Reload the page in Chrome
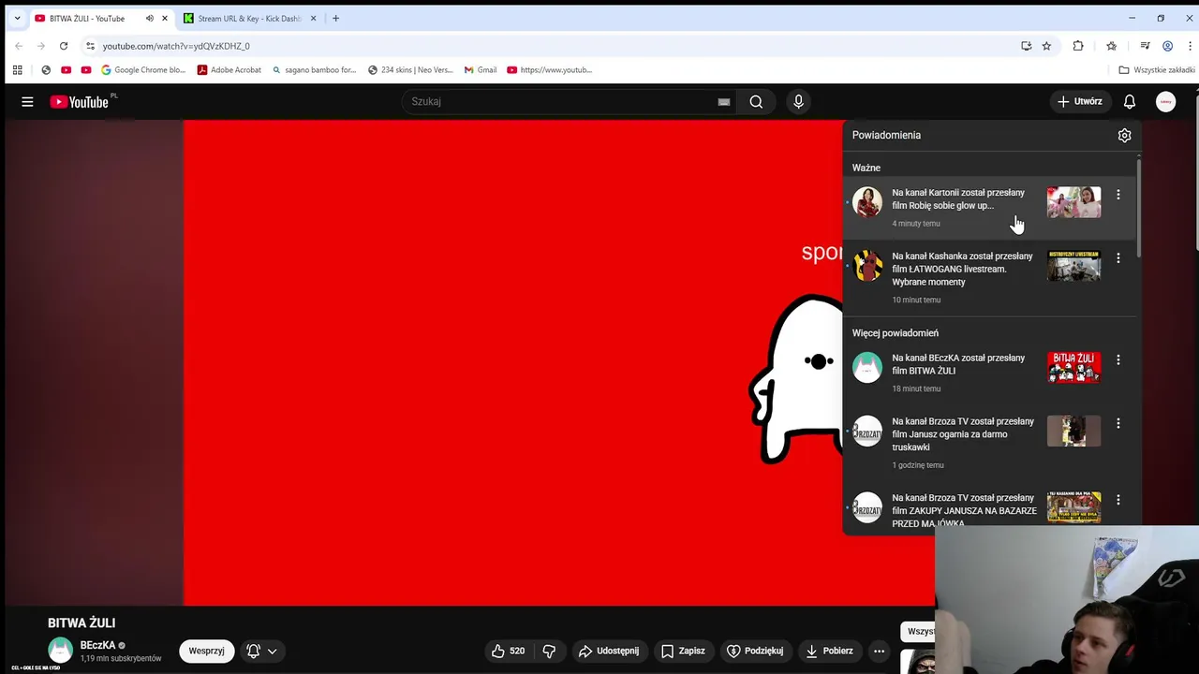The image size is (1199, 674). (x=64, y=46)
